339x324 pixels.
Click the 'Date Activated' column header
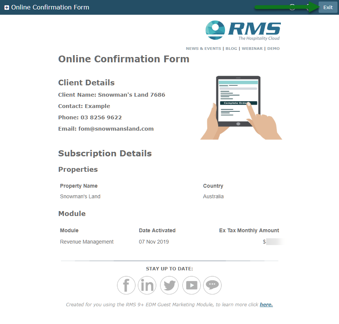[x=157, y=230]
